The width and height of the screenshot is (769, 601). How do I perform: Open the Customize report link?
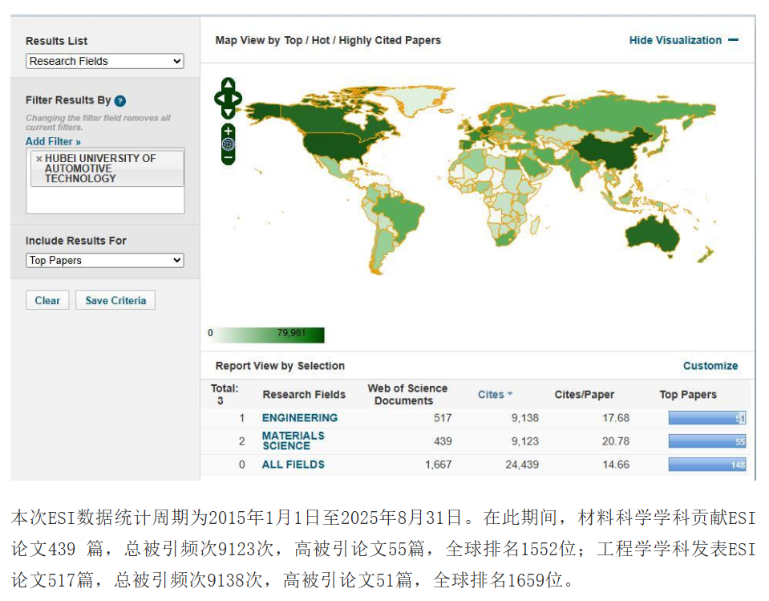[710, 365]
